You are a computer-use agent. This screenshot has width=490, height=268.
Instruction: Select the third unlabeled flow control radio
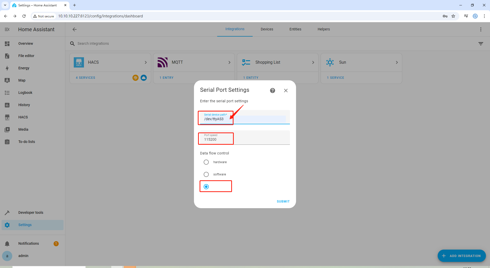pyautogui.click(x=206, y=187)
